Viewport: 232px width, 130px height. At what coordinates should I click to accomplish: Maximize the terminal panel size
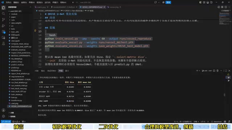coord(226,71)
